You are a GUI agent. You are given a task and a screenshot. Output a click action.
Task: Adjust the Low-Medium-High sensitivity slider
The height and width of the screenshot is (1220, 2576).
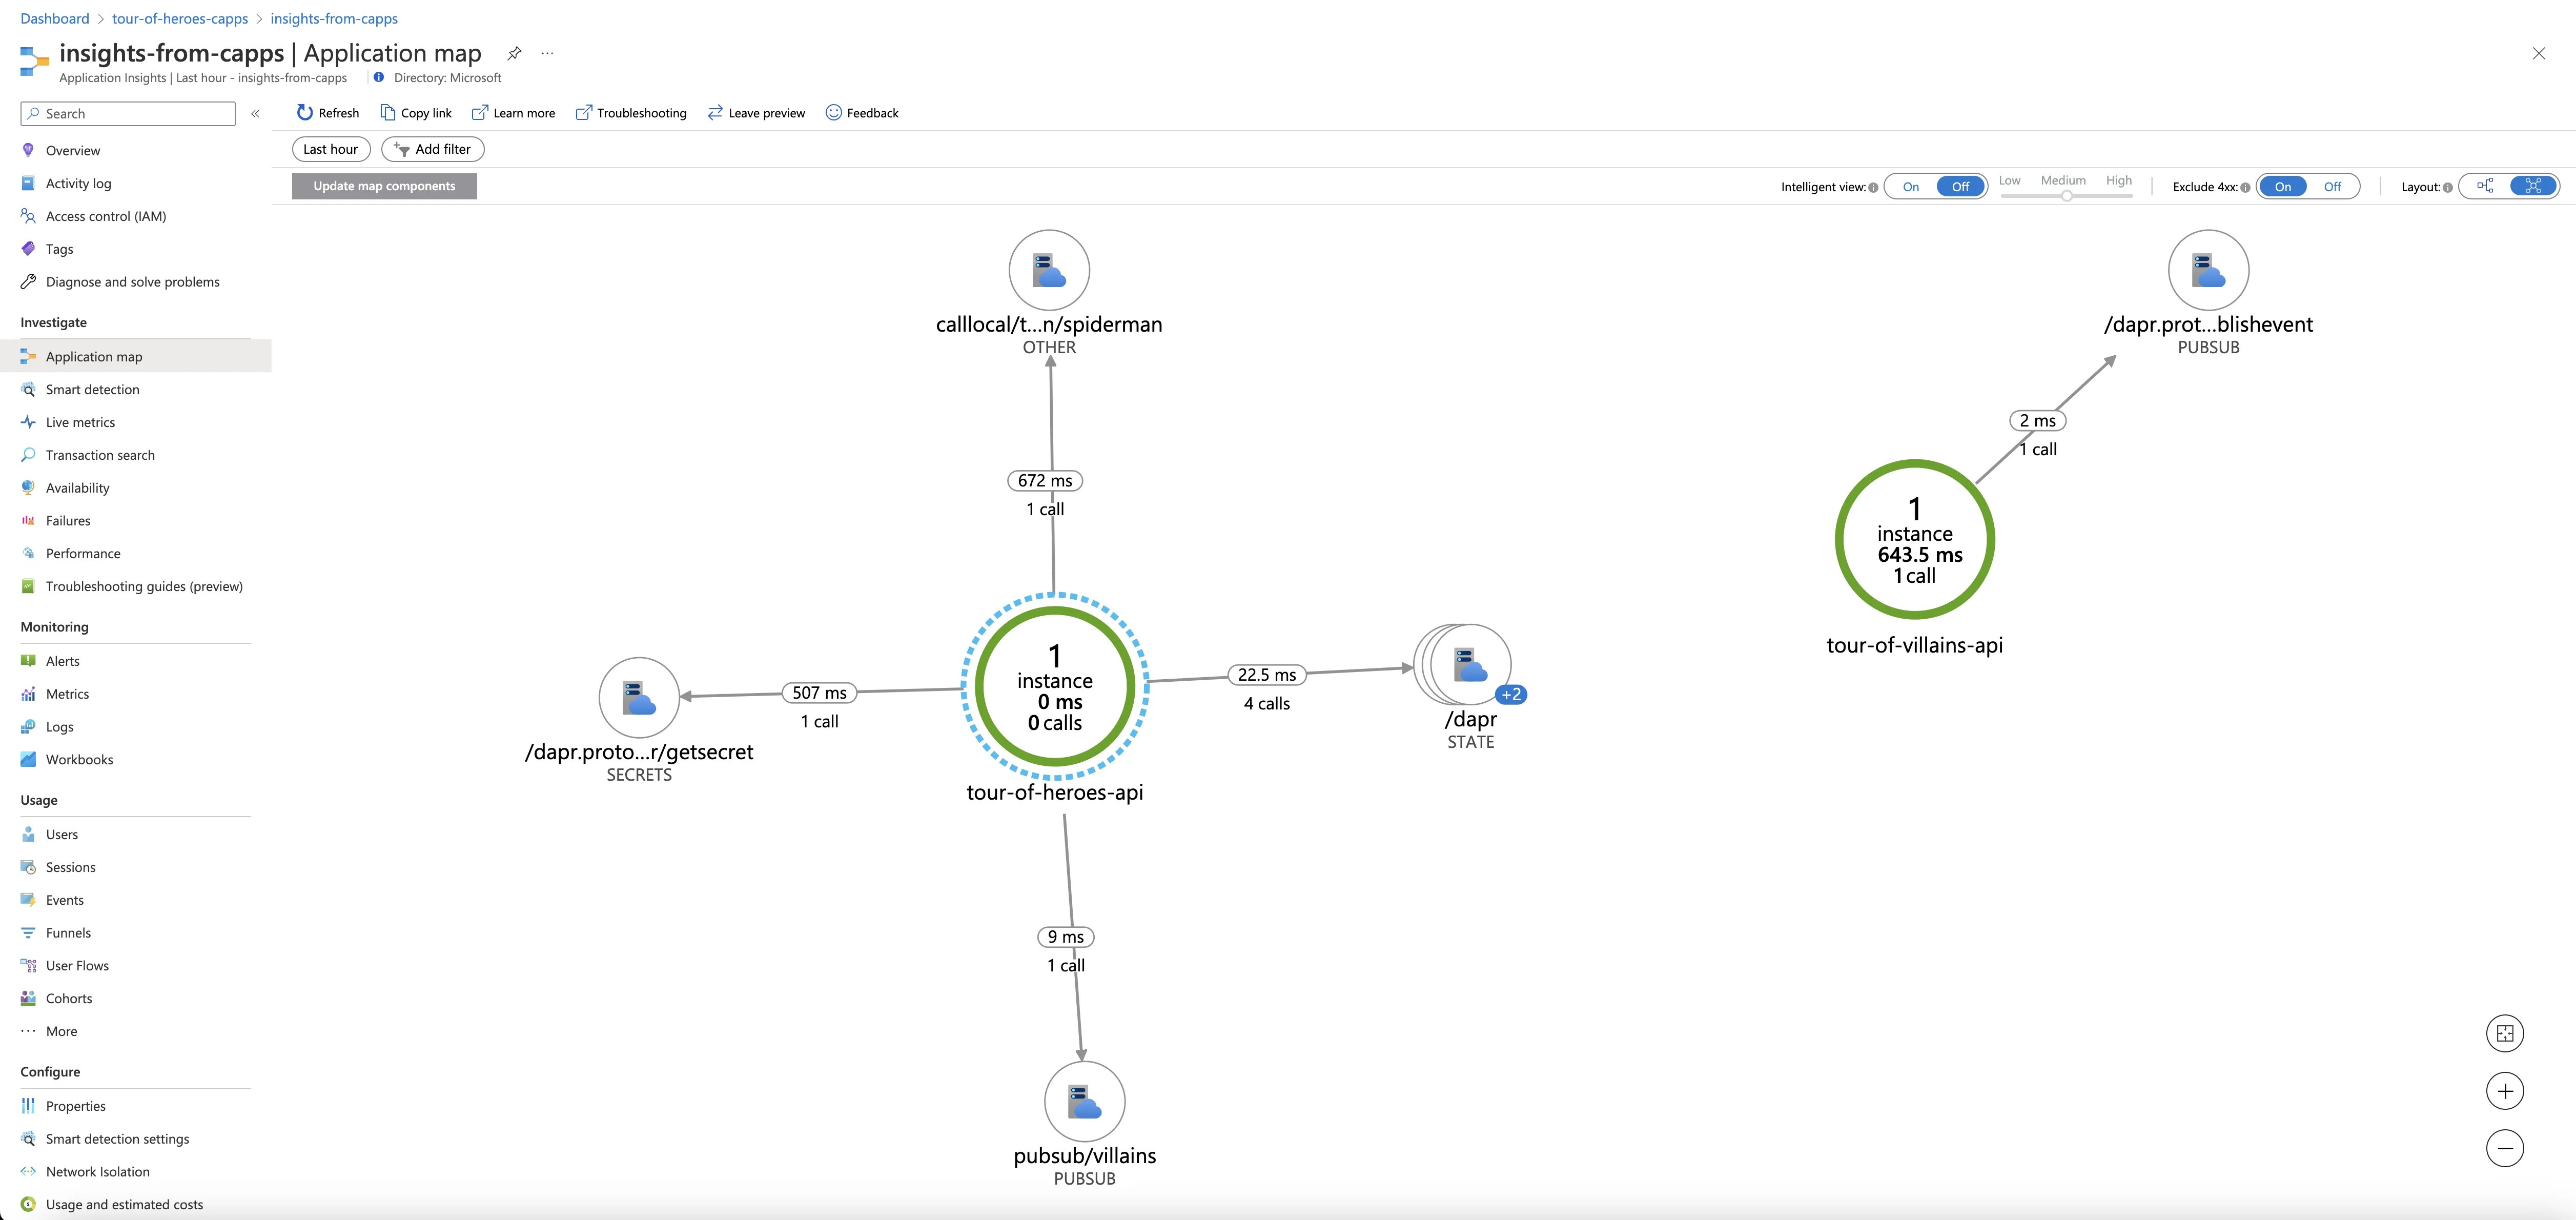(2066, 196)
